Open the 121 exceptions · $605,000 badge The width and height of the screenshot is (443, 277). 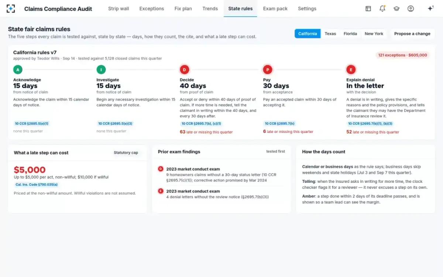tap(402, 55)
